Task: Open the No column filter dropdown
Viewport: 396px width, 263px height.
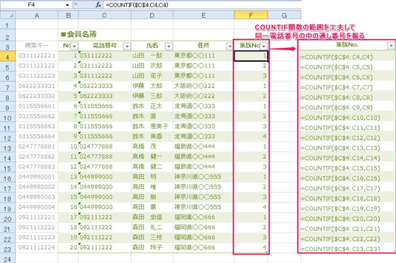Action: click(74, 46)
